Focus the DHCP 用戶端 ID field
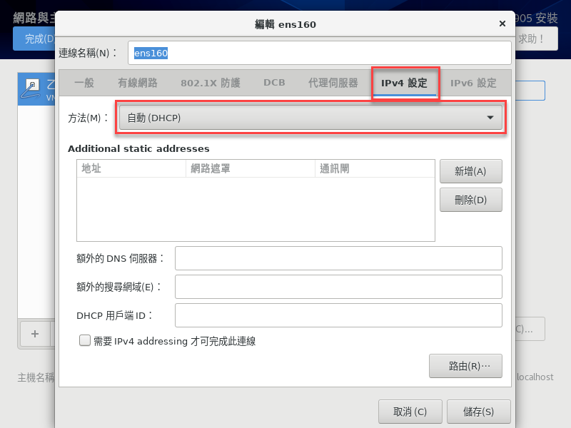 pyautogui.click(x=338, y=315)
